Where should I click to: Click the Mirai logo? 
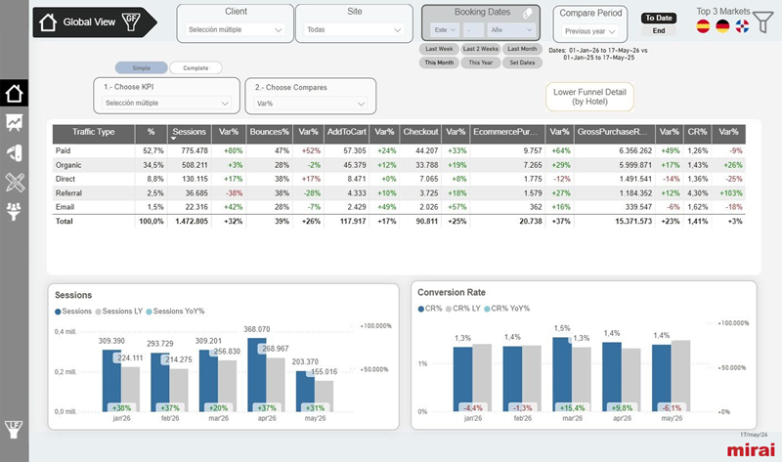tap(751, 450)
